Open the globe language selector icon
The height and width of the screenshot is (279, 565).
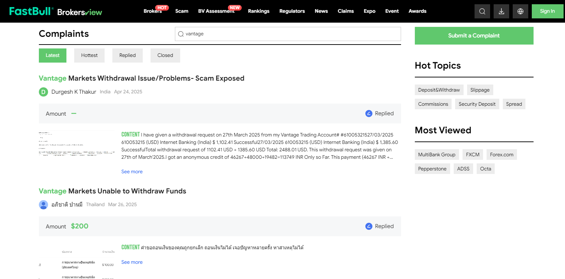(520, 11)
